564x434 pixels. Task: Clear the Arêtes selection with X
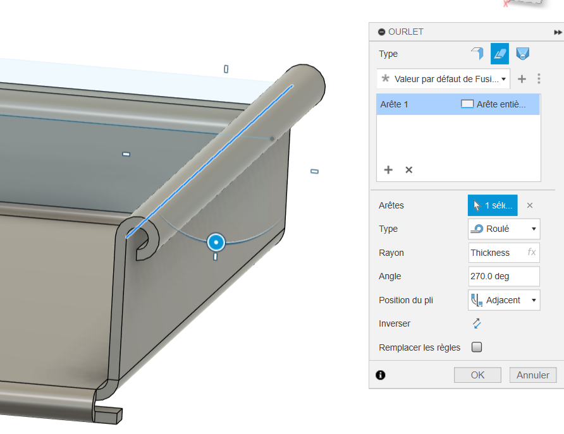click(x=530, y=205)
